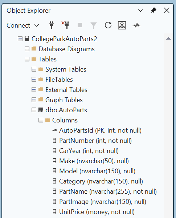
Task: Click the Disconnect plug icon with red X
Action: click(65, 25)
